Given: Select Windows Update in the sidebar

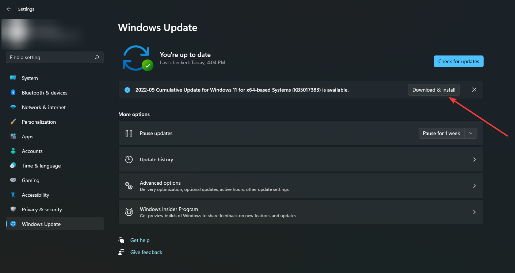Looking at the screenshot, I should pyautogui.click(x=41, y=224).
